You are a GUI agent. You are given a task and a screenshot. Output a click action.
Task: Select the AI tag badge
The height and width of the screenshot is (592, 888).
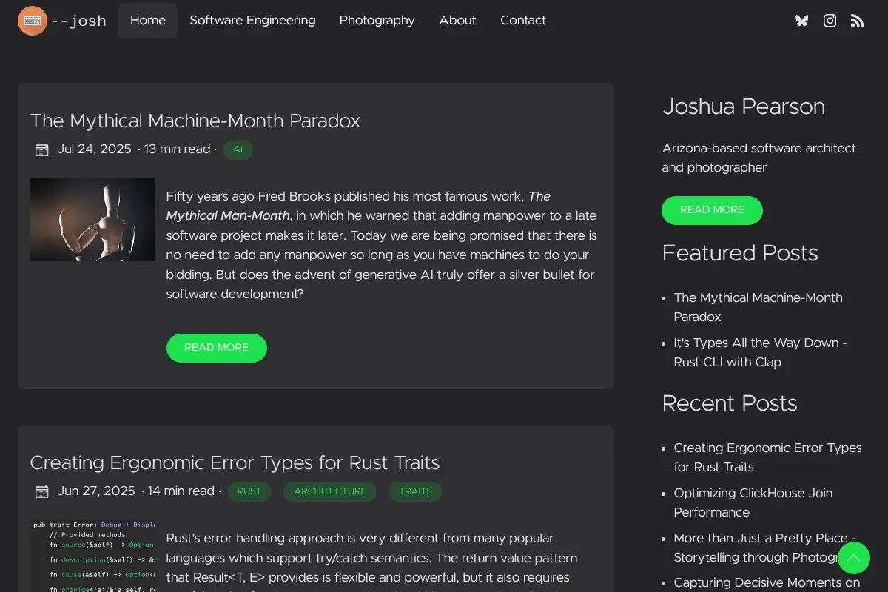(x=238, y=150)
